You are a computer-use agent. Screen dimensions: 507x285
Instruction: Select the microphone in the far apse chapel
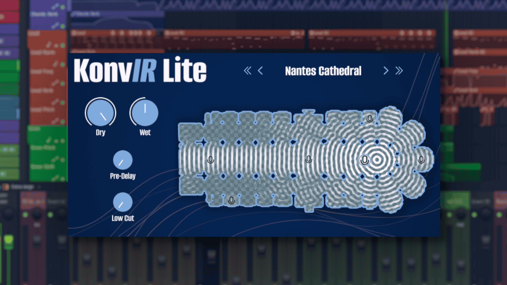point(421,160)
